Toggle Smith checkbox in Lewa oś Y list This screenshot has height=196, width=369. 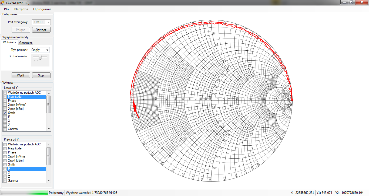coord(5,113)
